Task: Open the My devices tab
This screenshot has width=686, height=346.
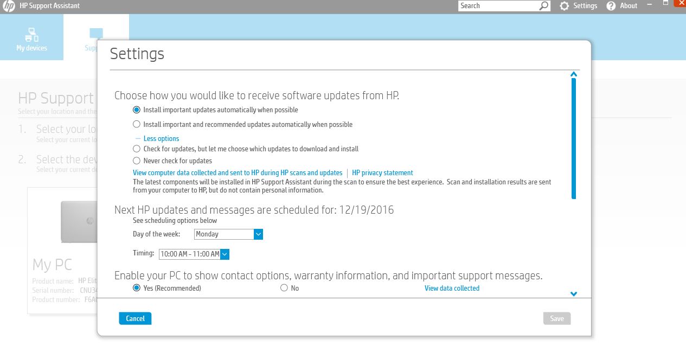Action: pyautogui.click(x=31, y=37)
